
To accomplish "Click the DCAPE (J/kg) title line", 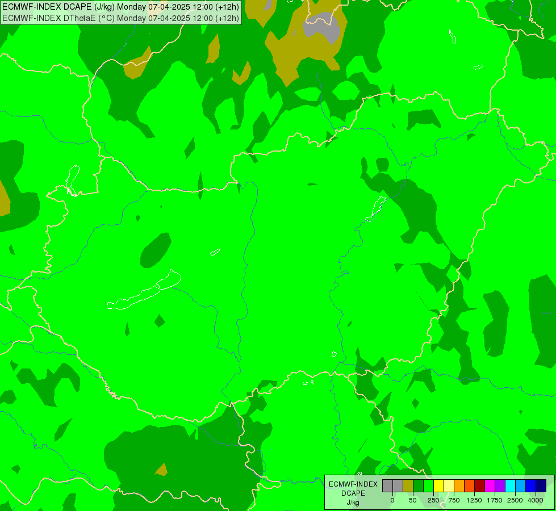I will [x=120, y=6].
